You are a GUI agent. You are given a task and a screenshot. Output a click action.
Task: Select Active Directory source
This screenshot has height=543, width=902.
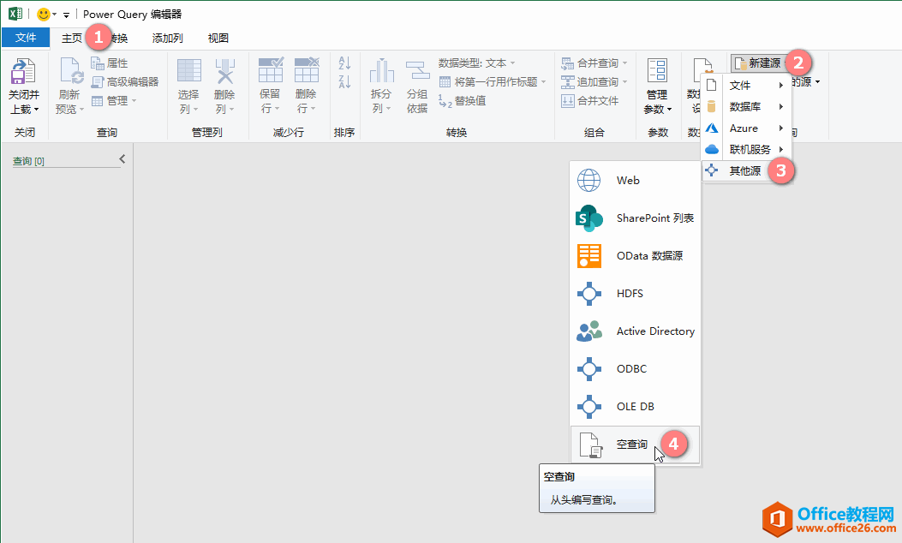[635, 331]
